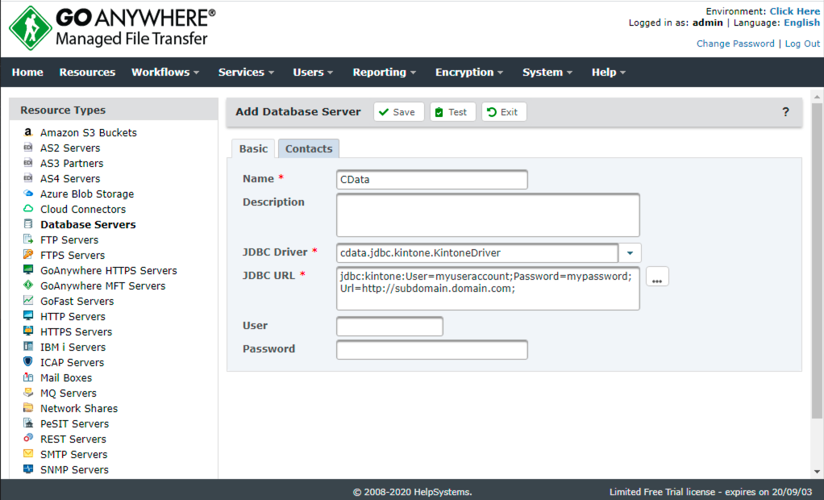Click the PeSIT Servers icon
The image size is (824, 500).
coord(28,423)
